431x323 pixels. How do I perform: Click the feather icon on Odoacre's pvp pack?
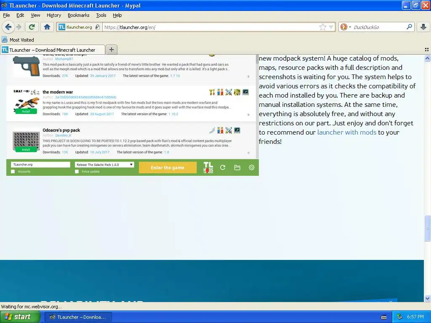click(212, 130)
